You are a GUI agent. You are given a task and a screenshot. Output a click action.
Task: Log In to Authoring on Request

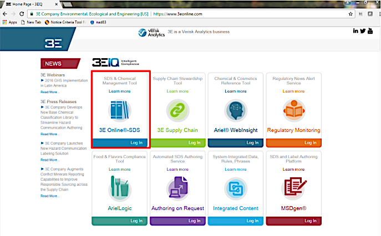[x=195, y=220]
